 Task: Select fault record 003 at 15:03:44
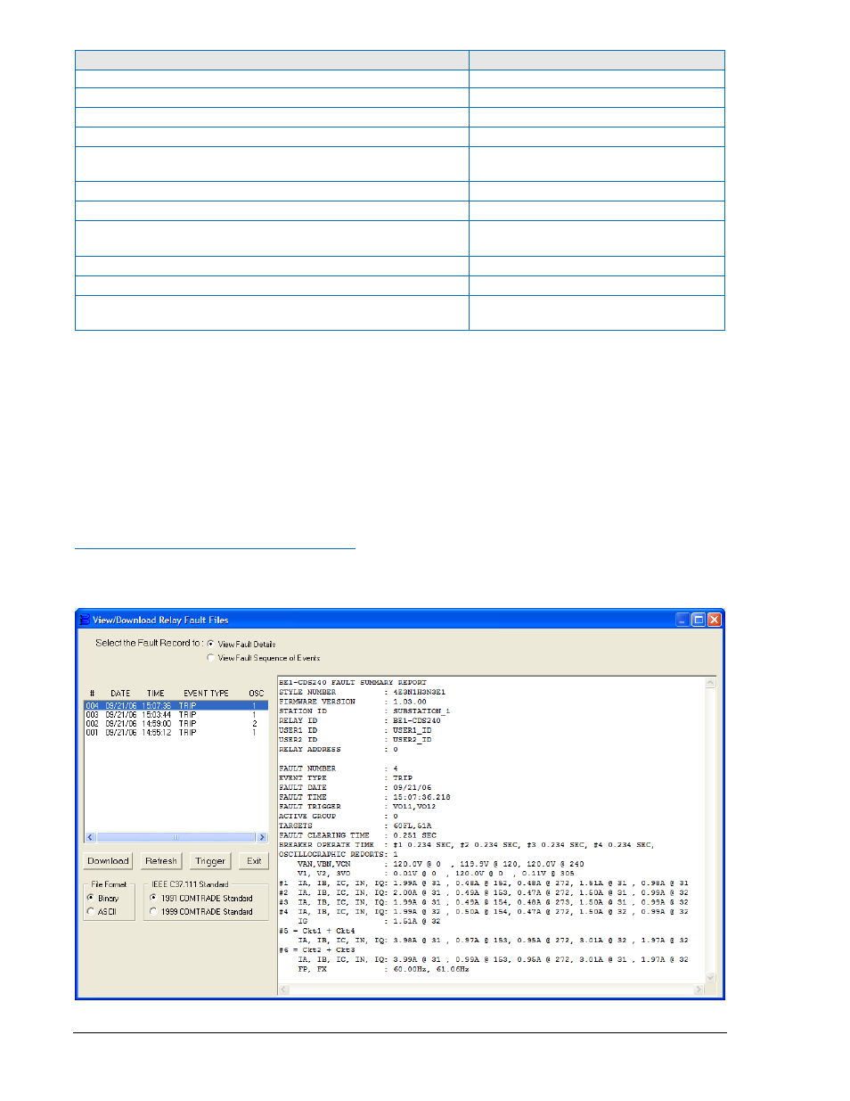click(176, 715)
